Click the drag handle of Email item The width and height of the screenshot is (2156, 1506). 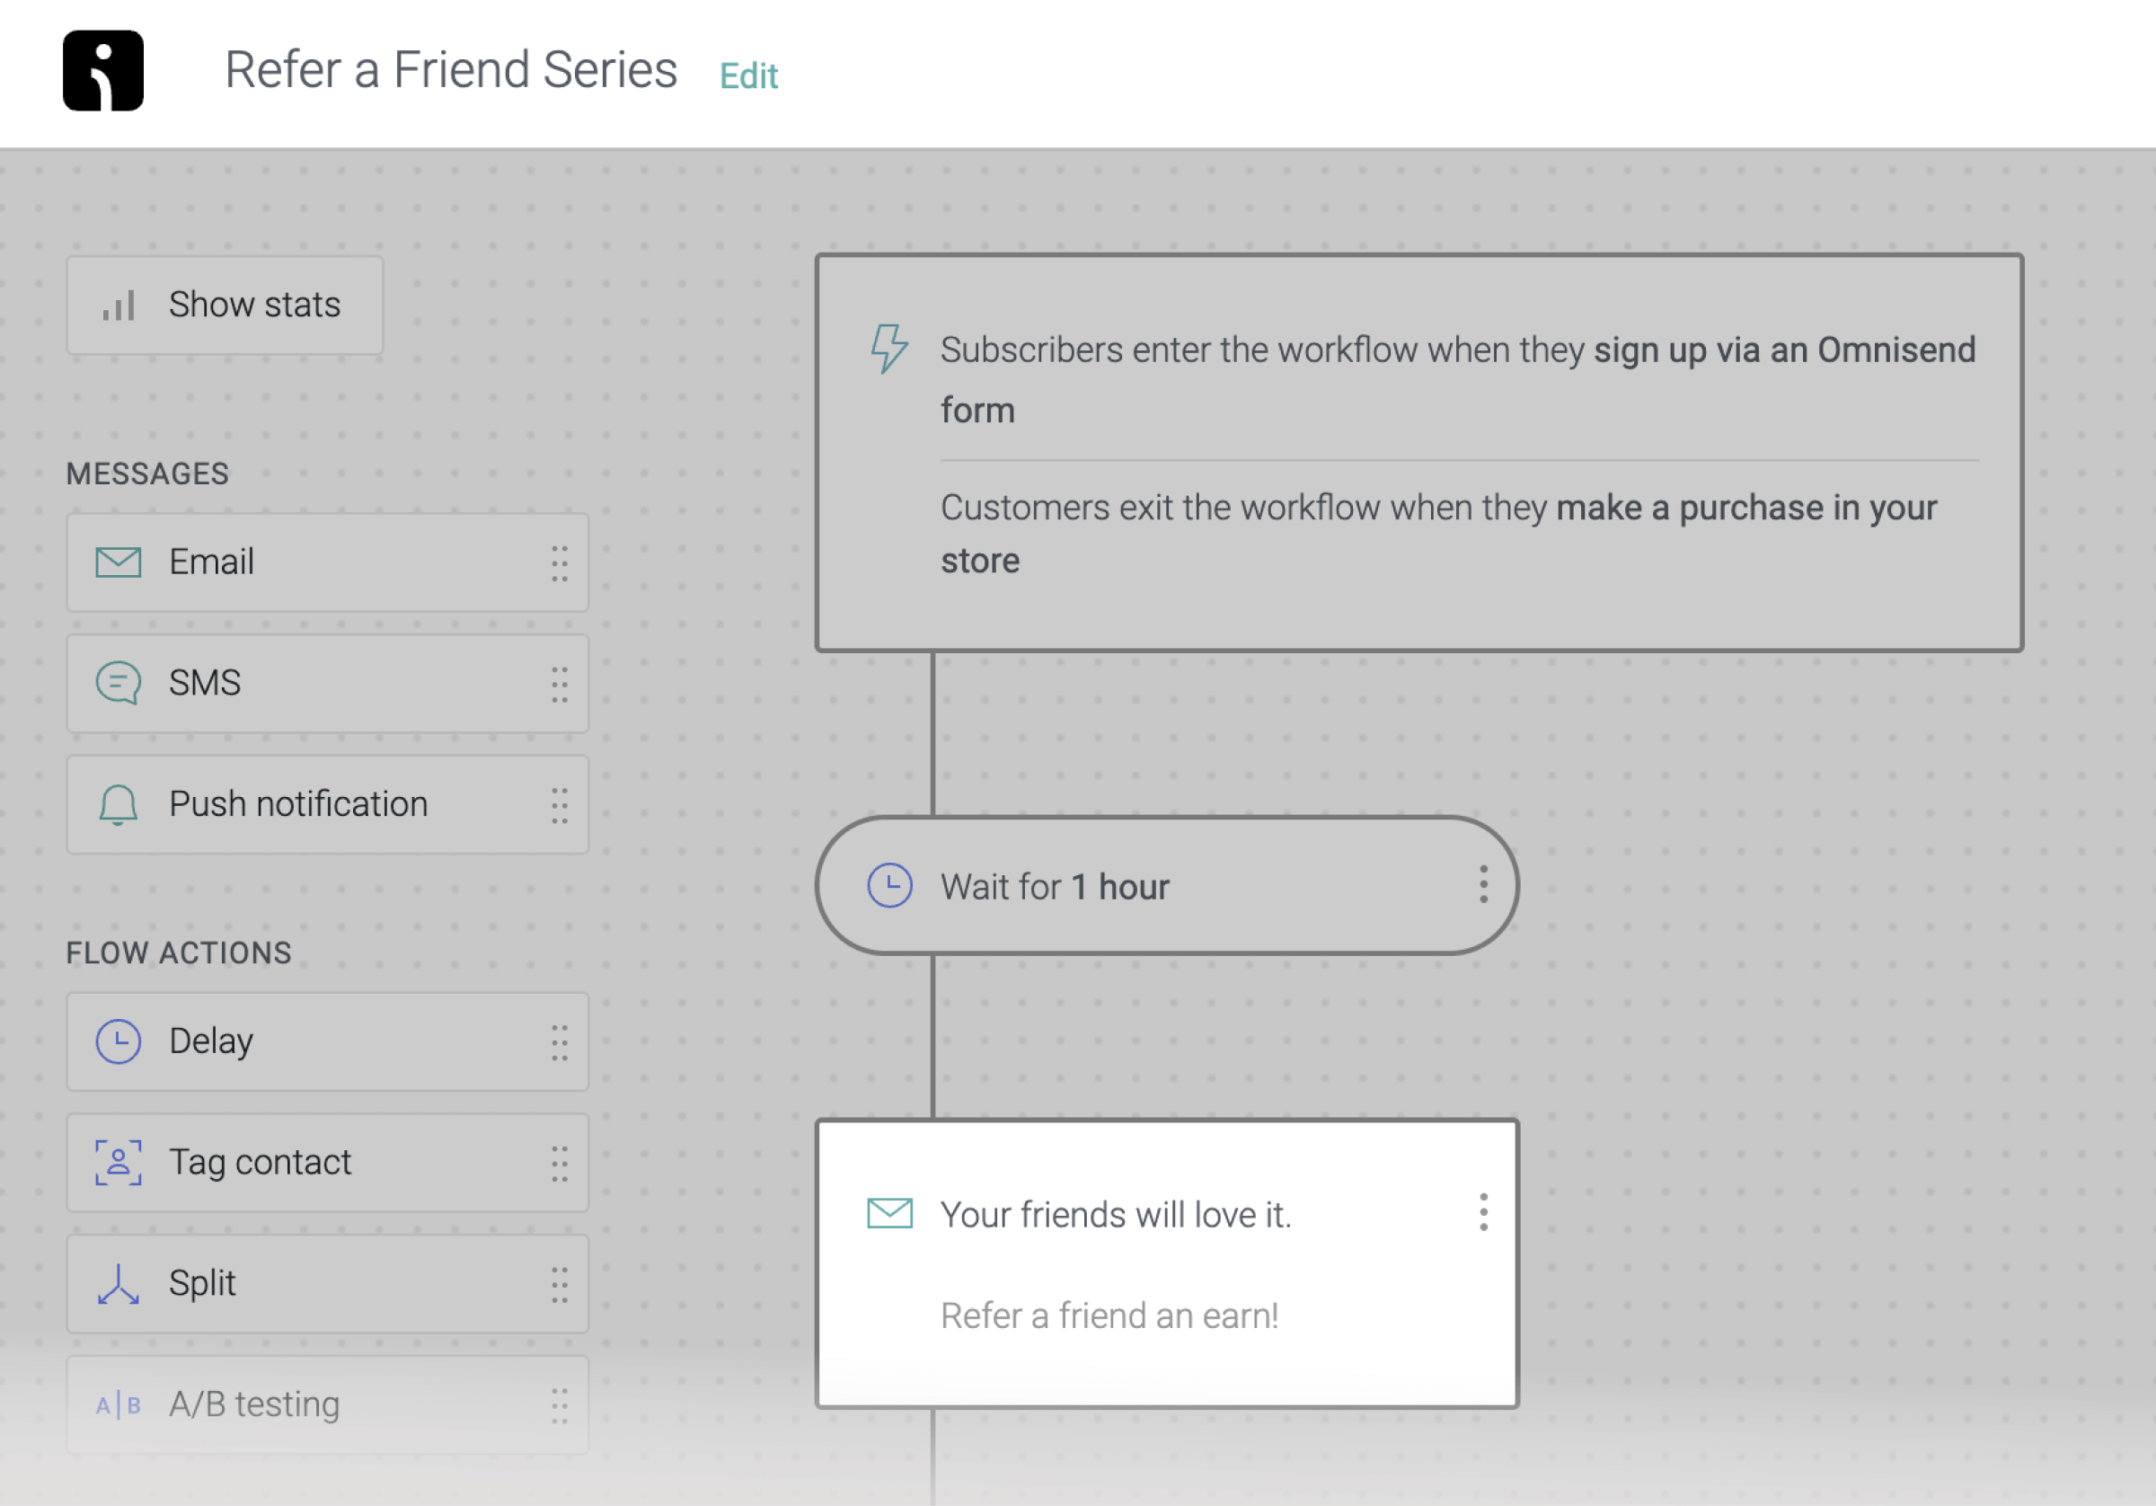click(x=560, y=563)
